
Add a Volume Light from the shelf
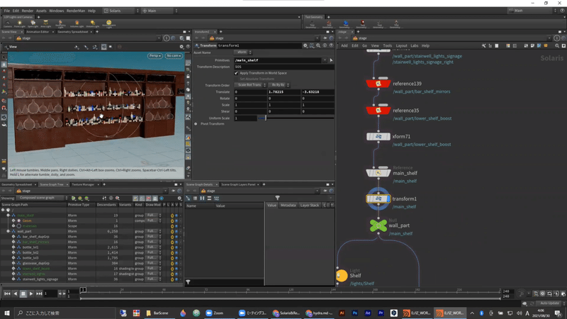click(x=77, y=24)
